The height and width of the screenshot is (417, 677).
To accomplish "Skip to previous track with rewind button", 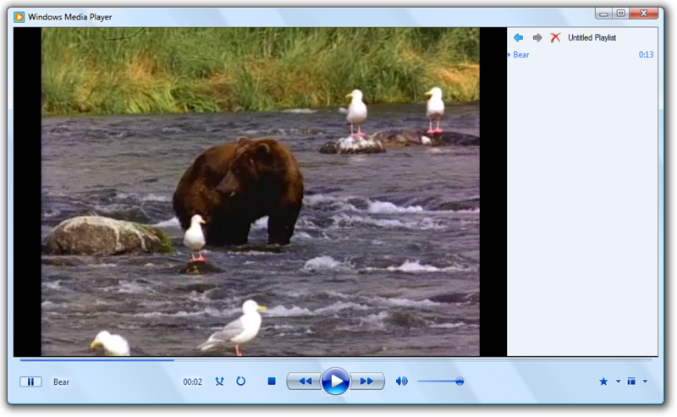I will 304,381.
